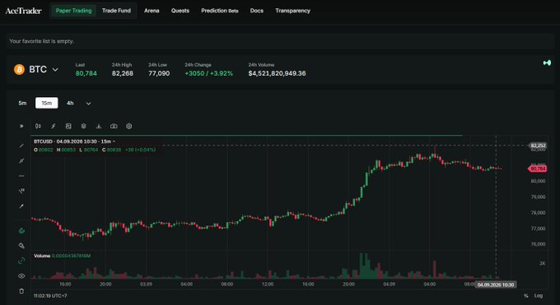
Task: Click the Last price value 80,784
Action: (x=86, y=73)
